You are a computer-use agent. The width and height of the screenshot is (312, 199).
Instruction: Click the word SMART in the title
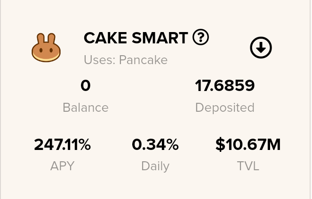pos(160,38)
